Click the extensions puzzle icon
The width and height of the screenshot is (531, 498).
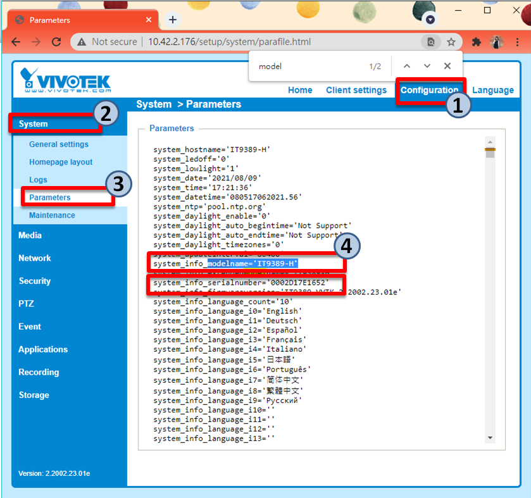pyautogui.click(x=475, y=42)
